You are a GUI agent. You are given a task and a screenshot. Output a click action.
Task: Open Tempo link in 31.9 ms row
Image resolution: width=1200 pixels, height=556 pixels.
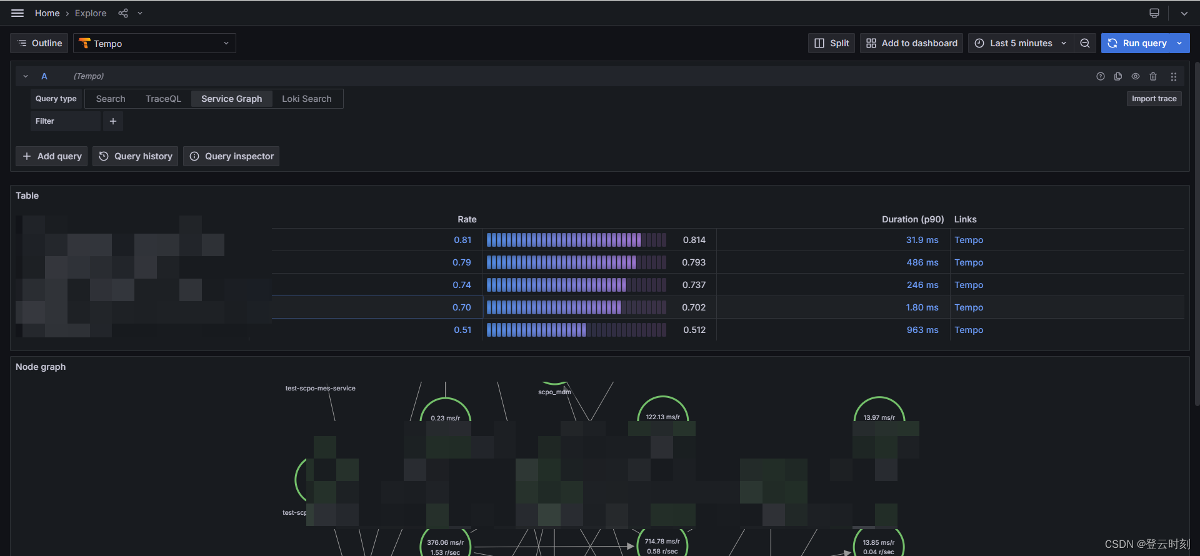(x=969, y=240)
